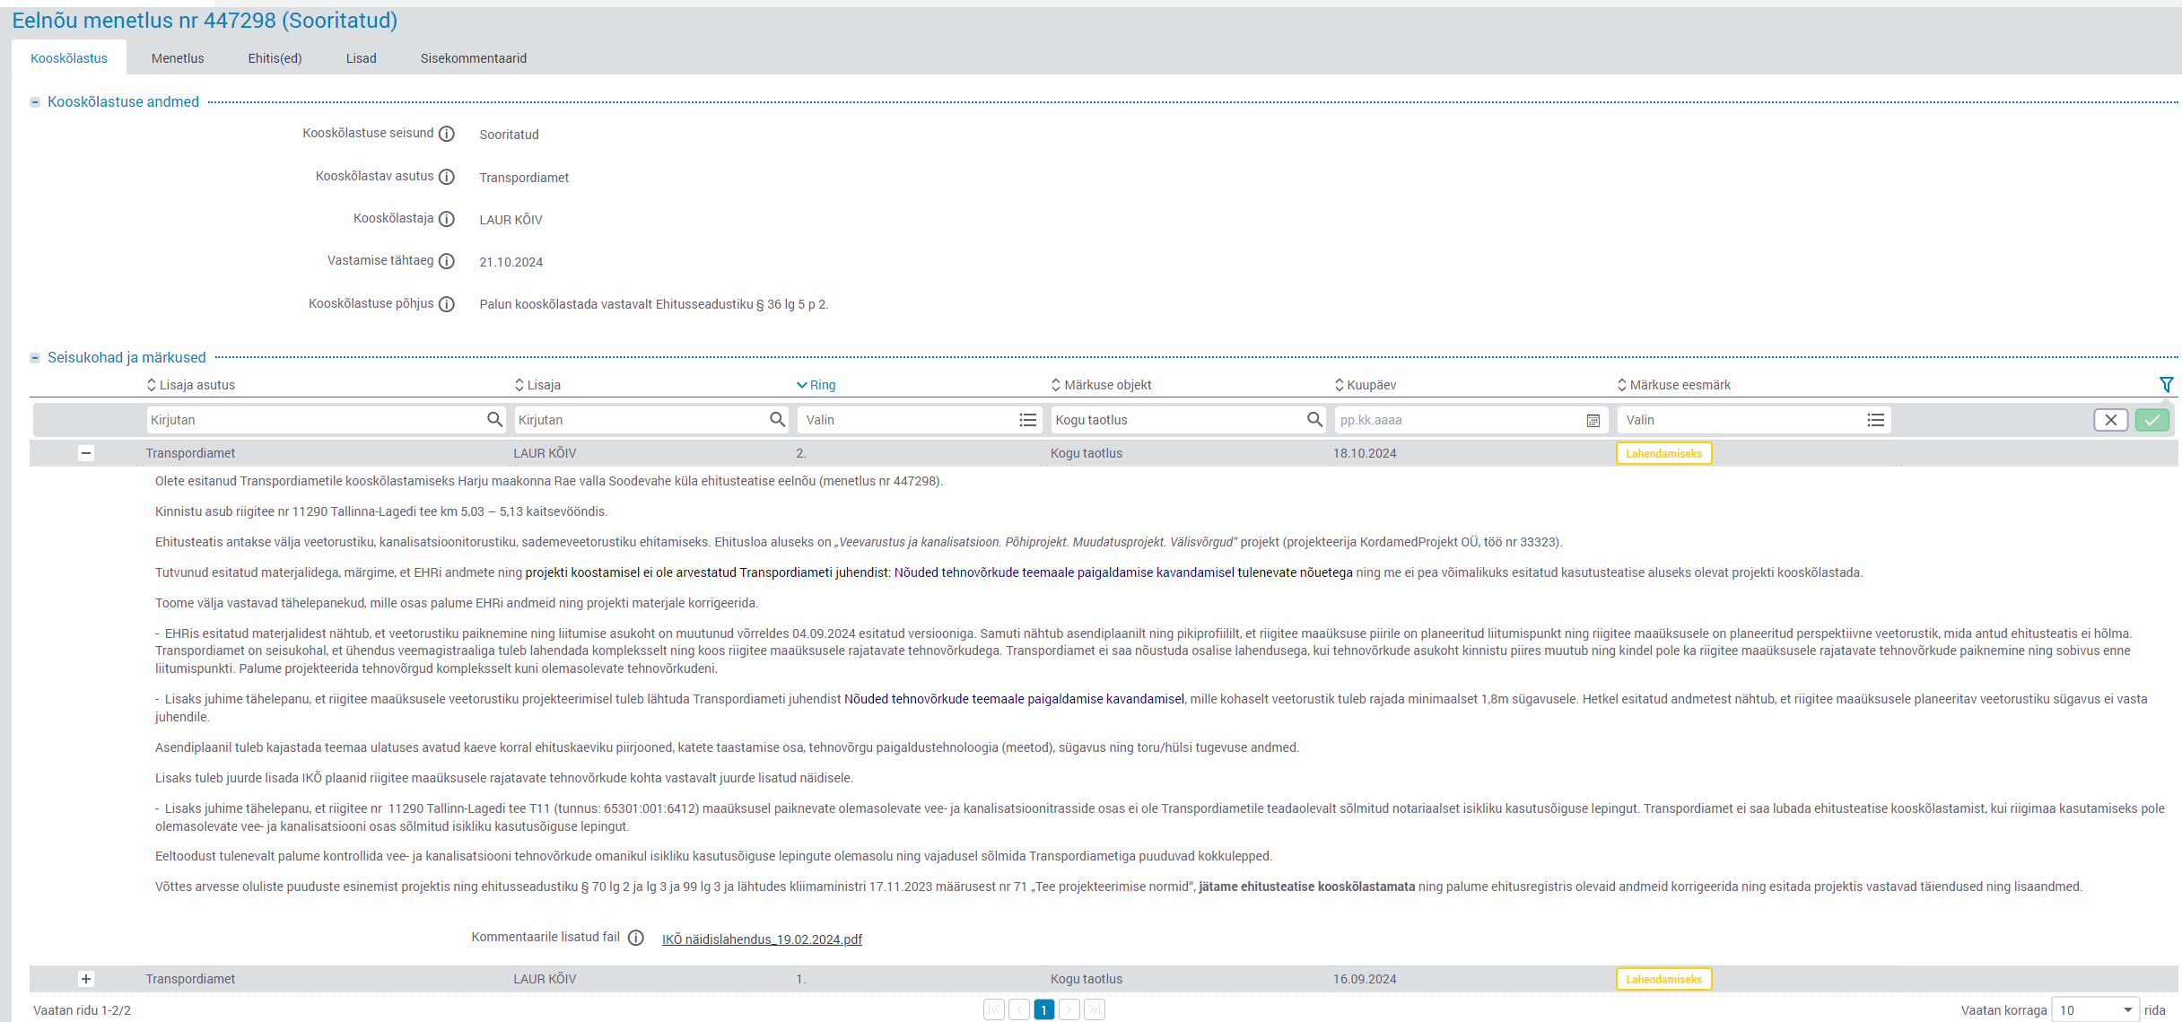Sort by Märkuse eesmärk column
Viewport: 2182px width, 1022px height.
coord(1673,385)
